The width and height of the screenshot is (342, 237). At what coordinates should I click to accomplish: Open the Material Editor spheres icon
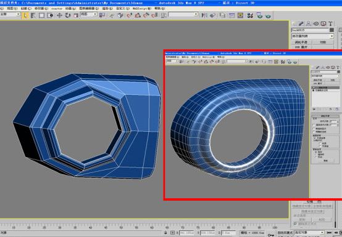[x=250, y=15]
